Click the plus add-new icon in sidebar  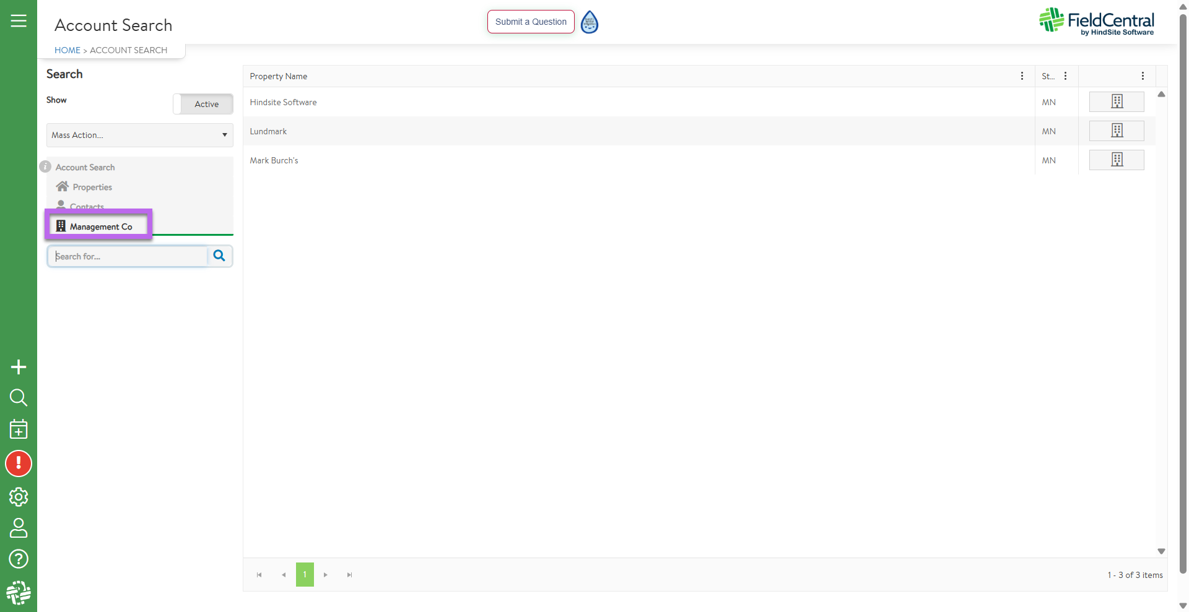click(x=19, y=367)
